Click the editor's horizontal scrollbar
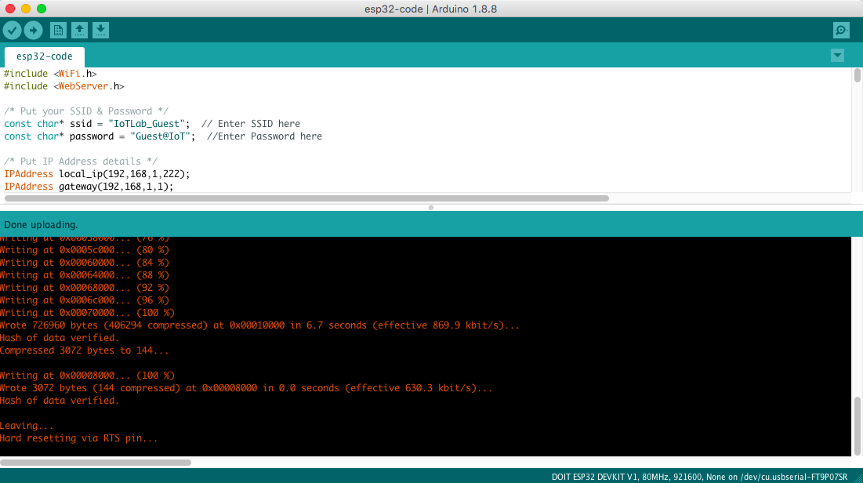This screenshot has width=863, height=483. click(306, 198)
